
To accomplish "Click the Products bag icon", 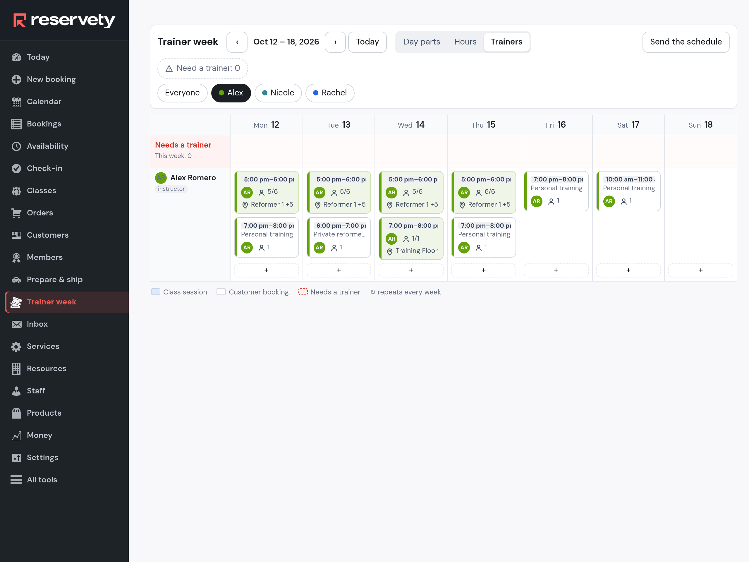I will [x=16, y=413].
